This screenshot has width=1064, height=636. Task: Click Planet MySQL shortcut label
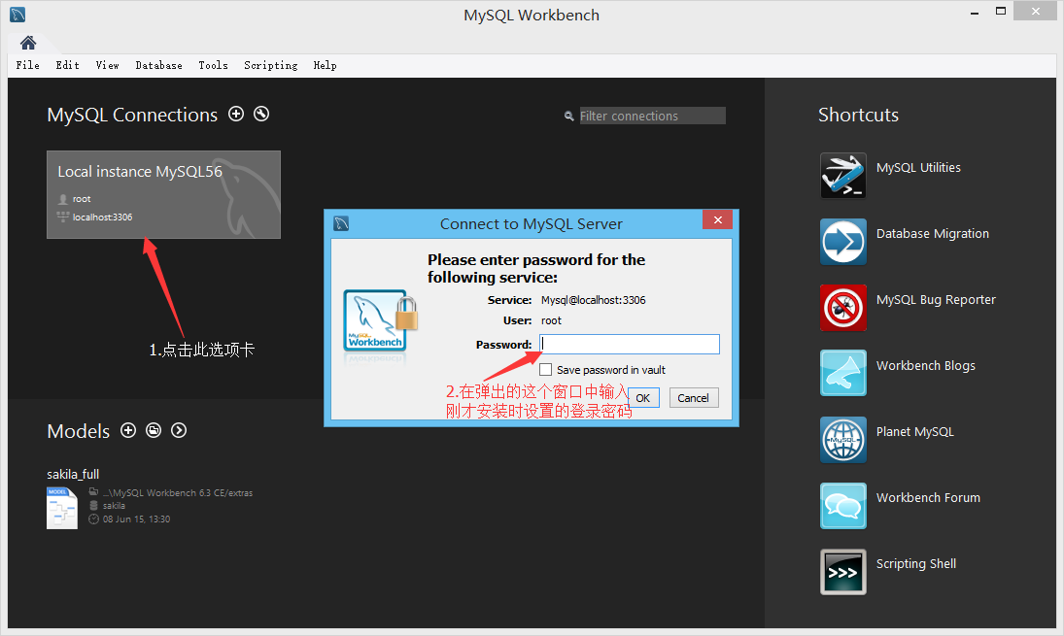pyautogui.click(x=914, y=432)
